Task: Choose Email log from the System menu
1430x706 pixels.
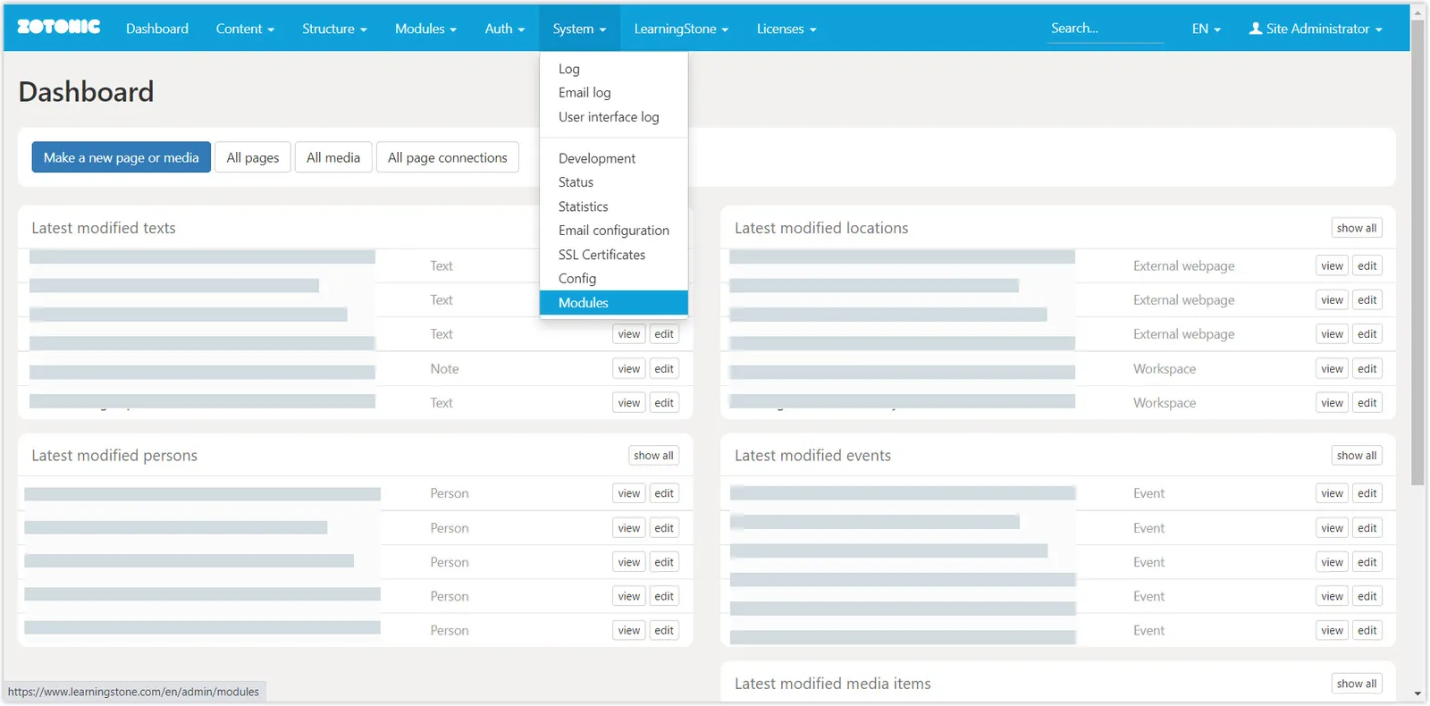Action: click(x=585, y=93)
